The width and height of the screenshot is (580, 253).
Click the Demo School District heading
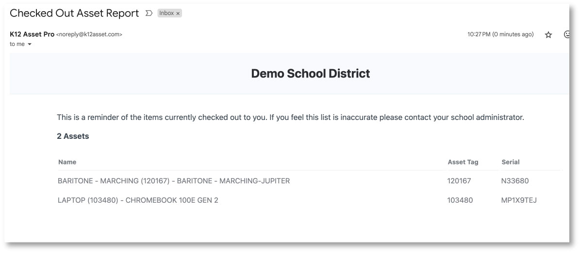click(310, 74)
